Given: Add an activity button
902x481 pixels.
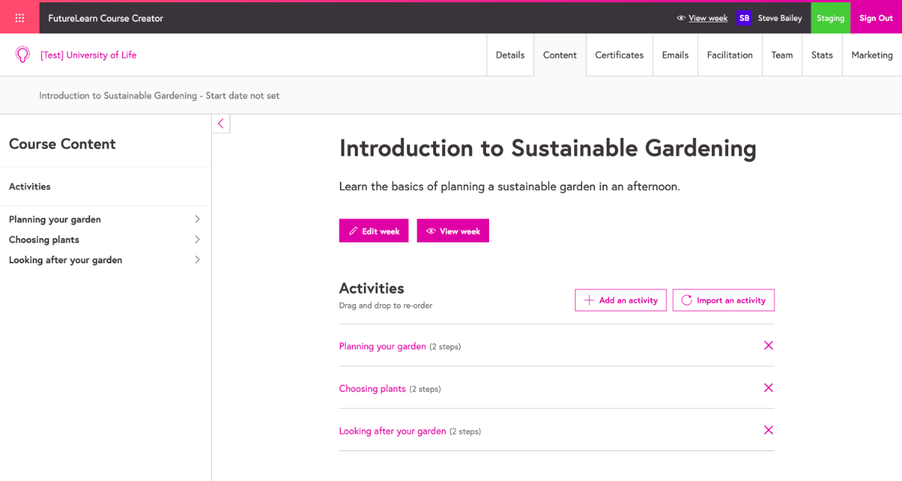Looking at the screenshot, I should [620, 301].
